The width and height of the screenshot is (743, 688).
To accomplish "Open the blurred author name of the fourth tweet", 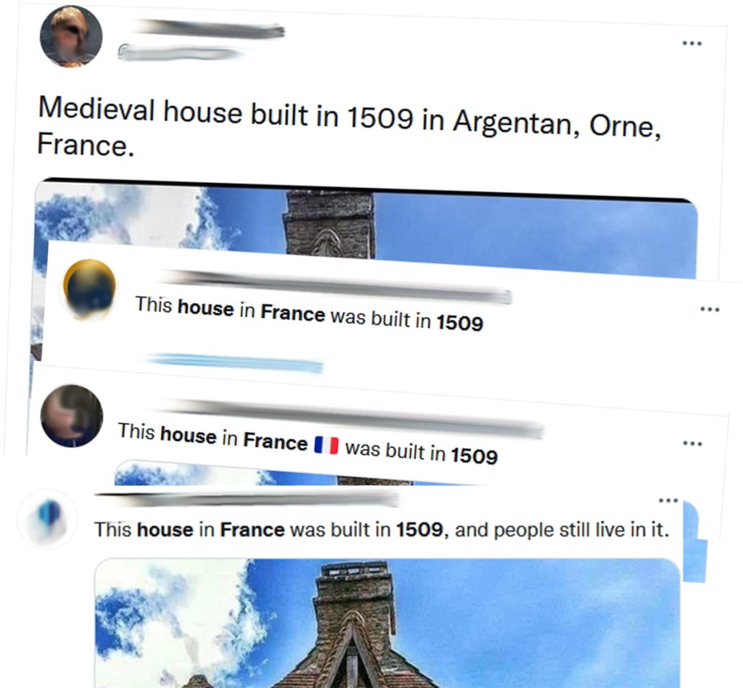I will pyautogui.click(x=247, y=499).
